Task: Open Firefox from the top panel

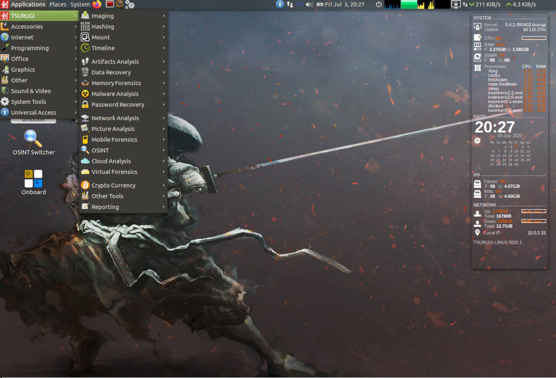Action: pos(97,4)
